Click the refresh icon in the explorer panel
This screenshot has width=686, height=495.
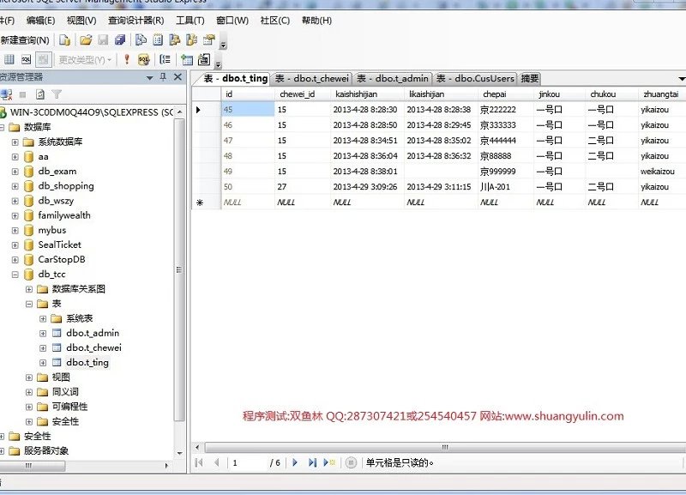click(x=39, y=94)
